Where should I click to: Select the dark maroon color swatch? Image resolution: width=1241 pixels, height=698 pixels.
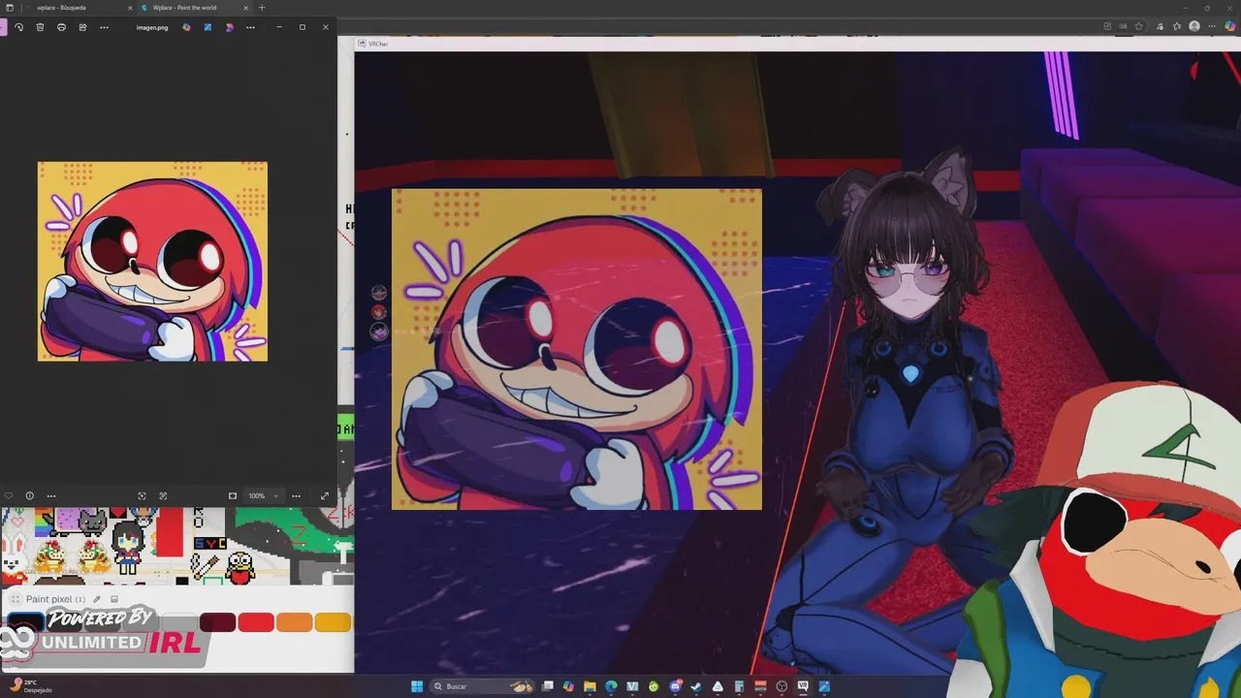pos(217,622)
